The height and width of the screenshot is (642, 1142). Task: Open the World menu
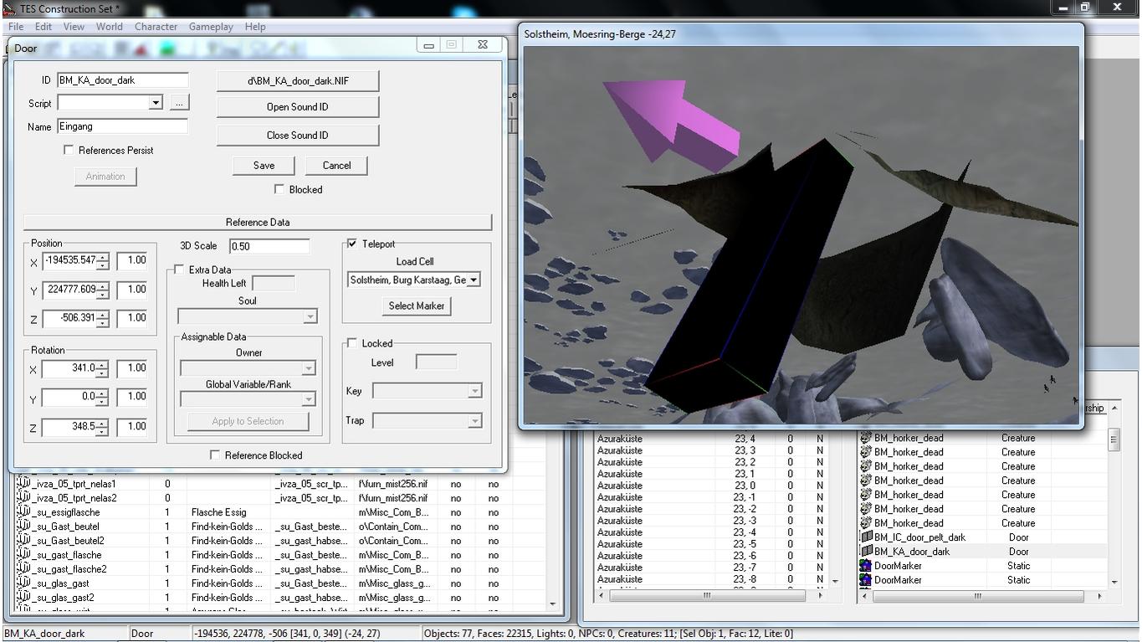click(109, 27)
